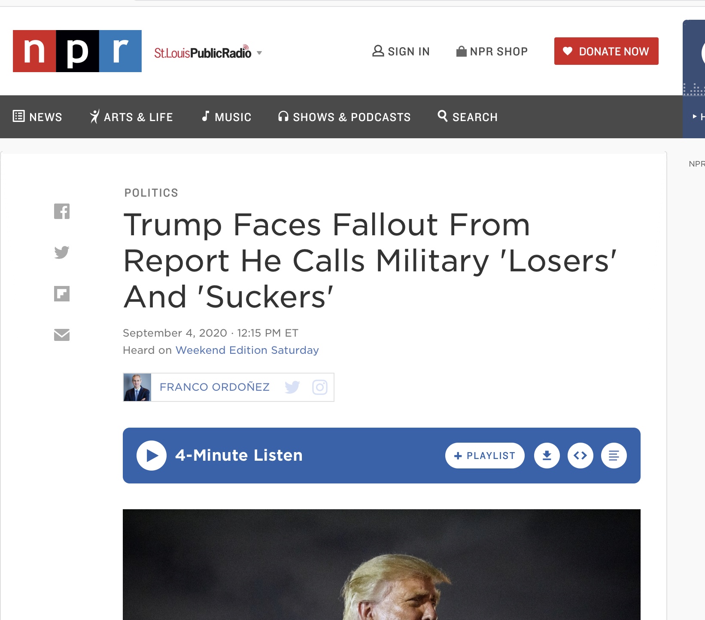Screen dimensions: 705x620
Task: Open the News menu
Action: tap(37, 117)
